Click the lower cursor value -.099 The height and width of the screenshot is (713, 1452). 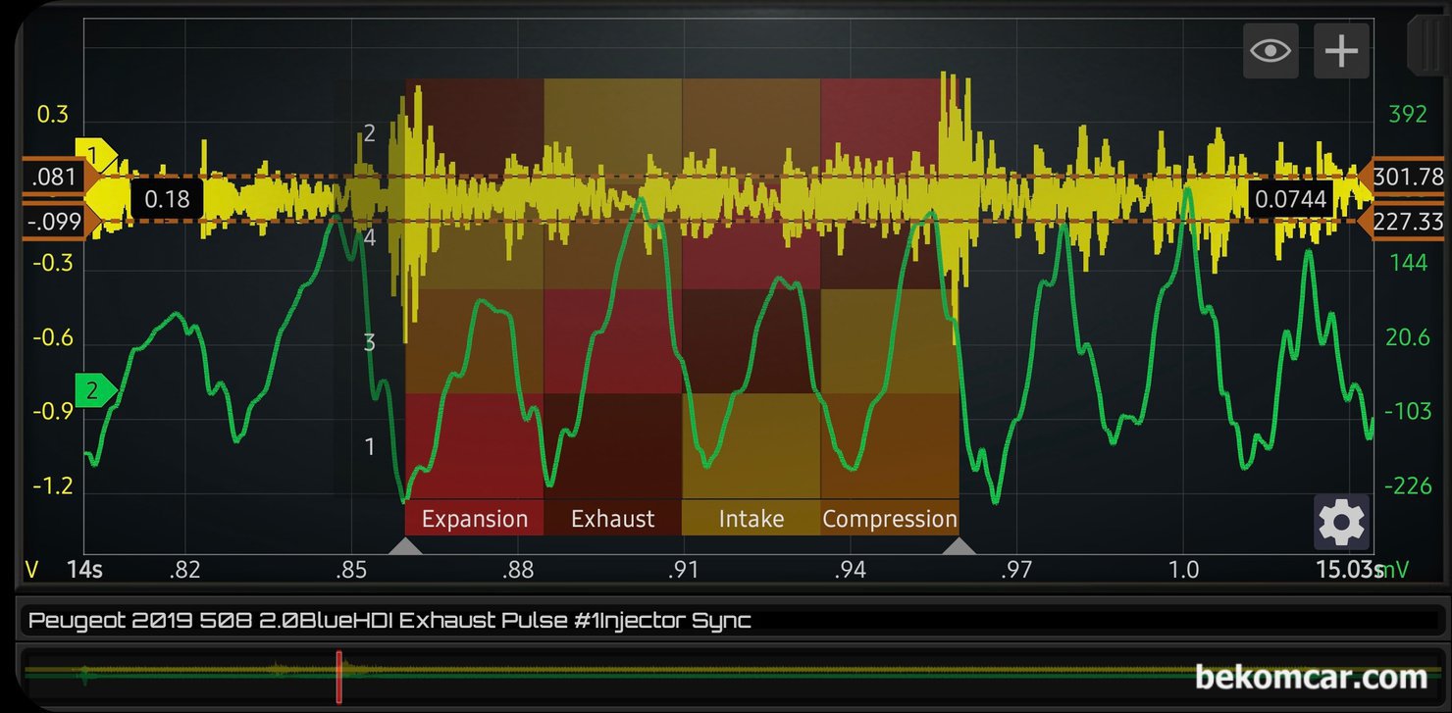coord(55,222)
